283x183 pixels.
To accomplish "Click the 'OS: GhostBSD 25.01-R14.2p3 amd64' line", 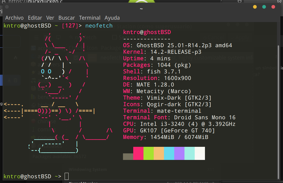I will pyautogui.click(x=177, y=45).
